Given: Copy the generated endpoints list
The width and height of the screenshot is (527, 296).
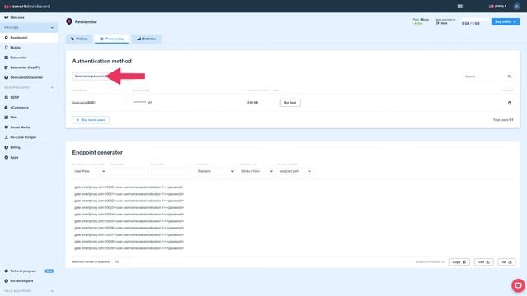Looking at the screenshot, I should coord(459,261).
